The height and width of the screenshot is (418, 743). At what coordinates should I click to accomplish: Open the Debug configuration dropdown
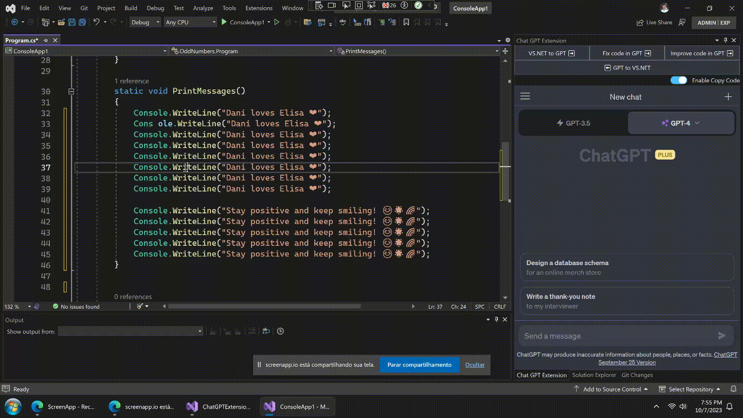click(x=145, y=22)
